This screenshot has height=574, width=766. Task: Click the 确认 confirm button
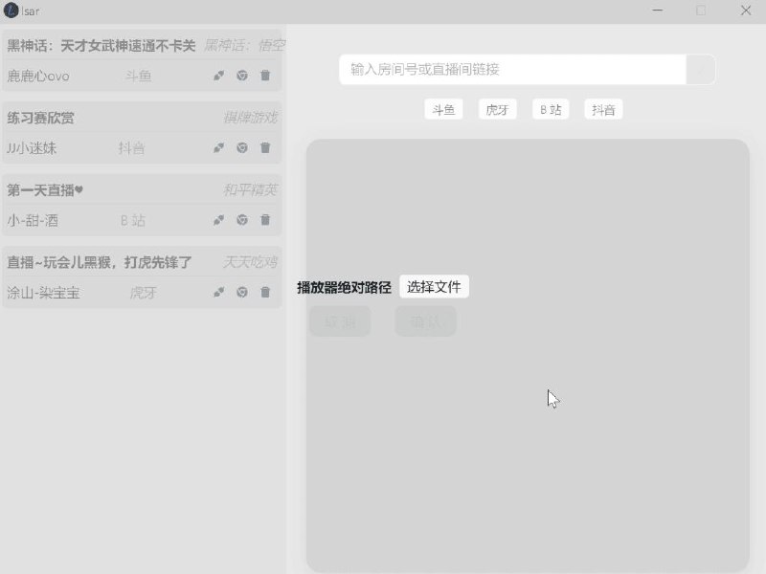point(425,320)
